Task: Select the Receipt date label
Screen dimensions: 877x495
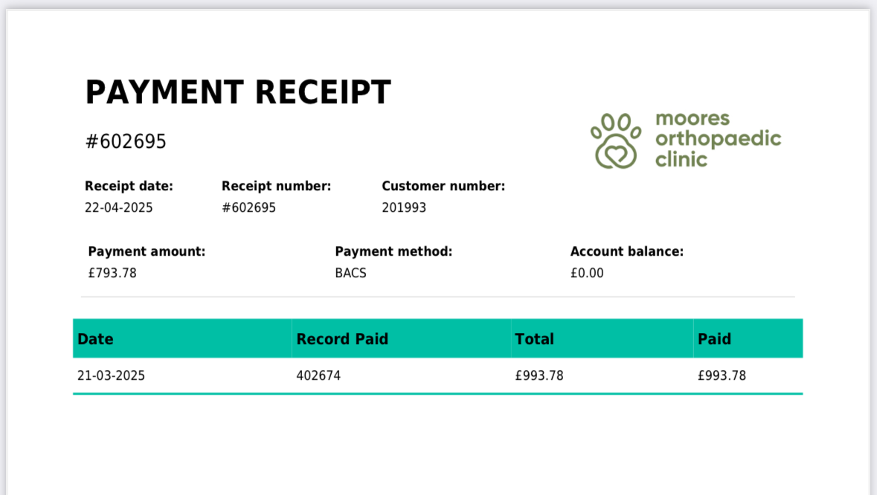Action: coord(129,186)
